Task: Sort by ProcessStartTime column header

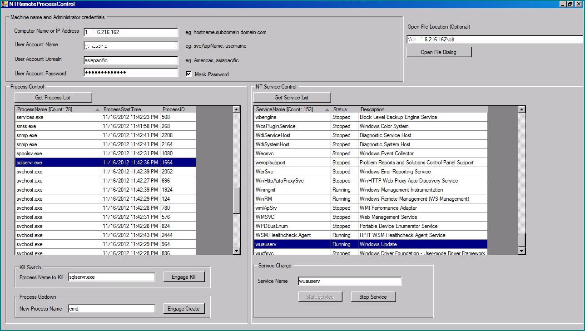Action: coord(131,109)
